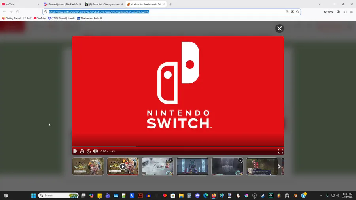Open the blue crystal chamber screenshot thumbnail
This screenshot has height=200, width=356.
[x=192, y=166]
